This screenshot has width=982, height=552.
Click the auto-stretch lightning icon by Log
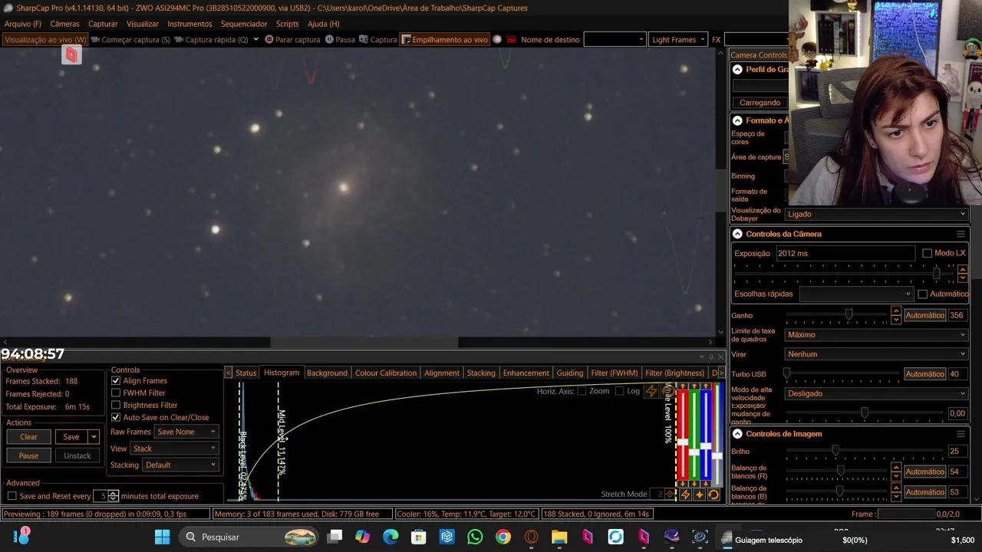coord(651,391)
